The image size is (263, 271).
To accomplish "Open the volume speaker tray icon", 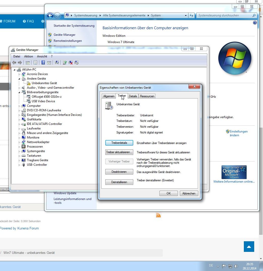I will (236, 266).
